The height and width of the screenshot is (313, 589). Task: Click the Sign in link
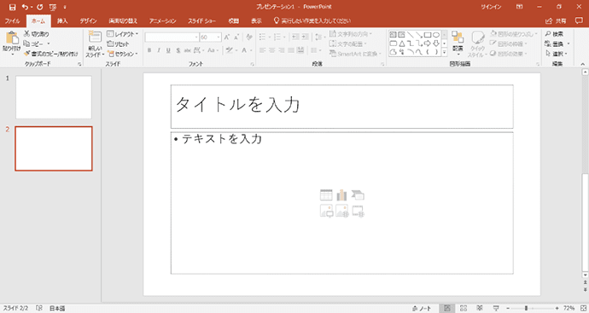491,7
